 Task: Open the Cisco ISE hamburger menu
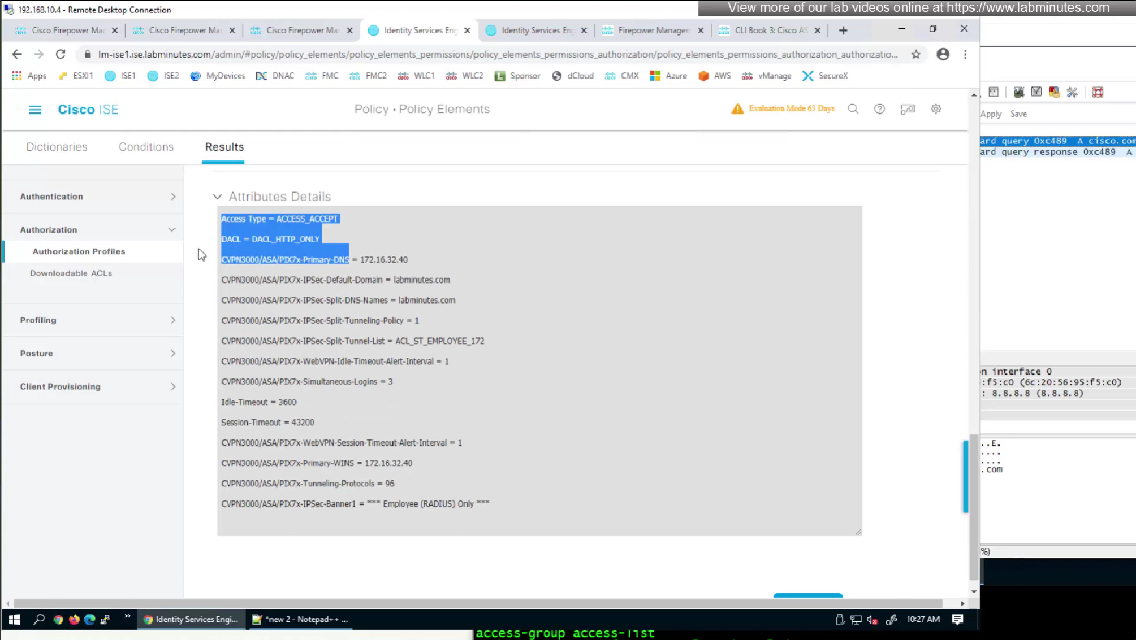(x=34, y=110)
